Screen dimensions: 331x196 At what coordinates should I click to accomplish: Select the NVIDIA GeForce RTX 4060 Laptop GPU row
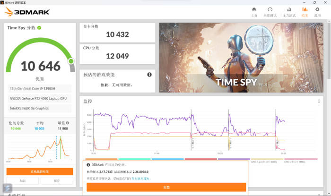tap(40, 98)
